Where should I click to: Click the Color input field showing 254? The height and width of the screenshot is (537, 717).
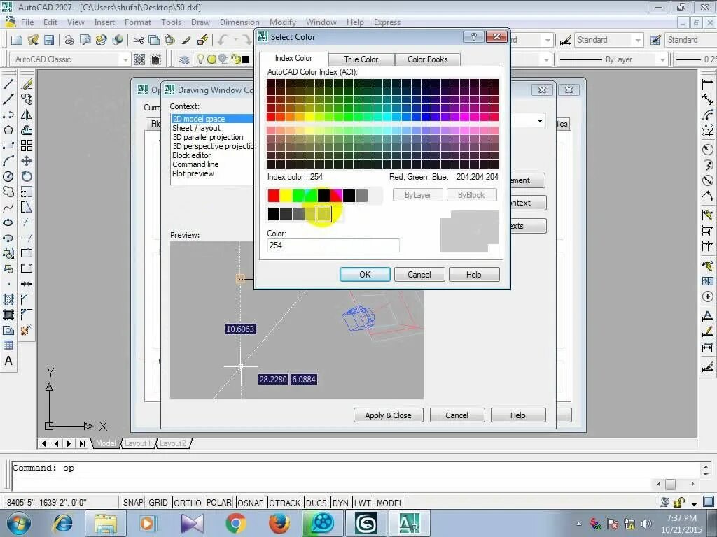click(x=333, y=245)
